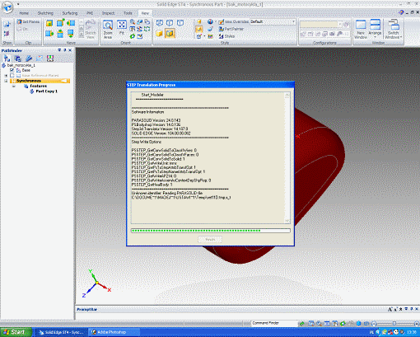420x337 pixels.
Task: Click the Fit view tool
Action: 122,27
